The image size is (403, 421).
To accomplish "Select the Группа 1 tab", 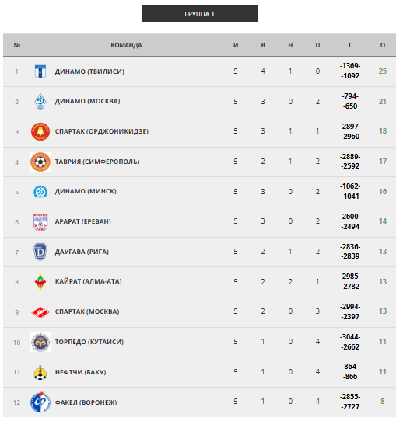I will click(x=200, y=14).
